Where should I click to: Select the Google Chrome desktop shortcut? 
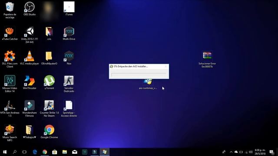click(49, 132)
